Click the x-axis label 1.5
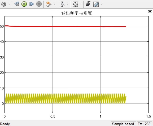 148,116
